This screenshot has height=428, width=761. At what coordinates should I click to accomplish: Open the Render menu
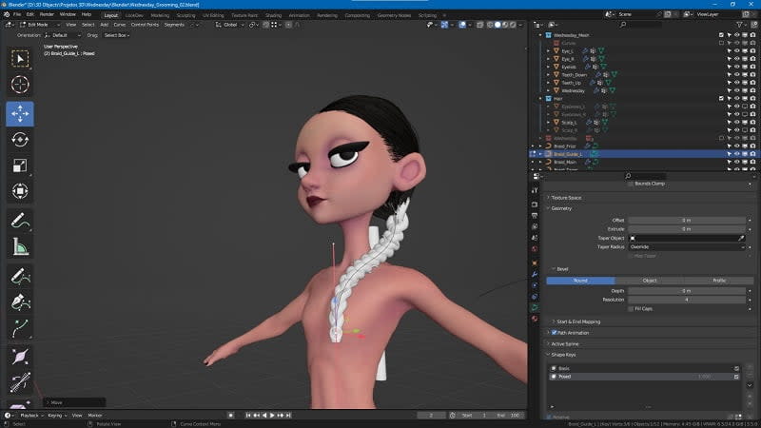tap(47, 14)
